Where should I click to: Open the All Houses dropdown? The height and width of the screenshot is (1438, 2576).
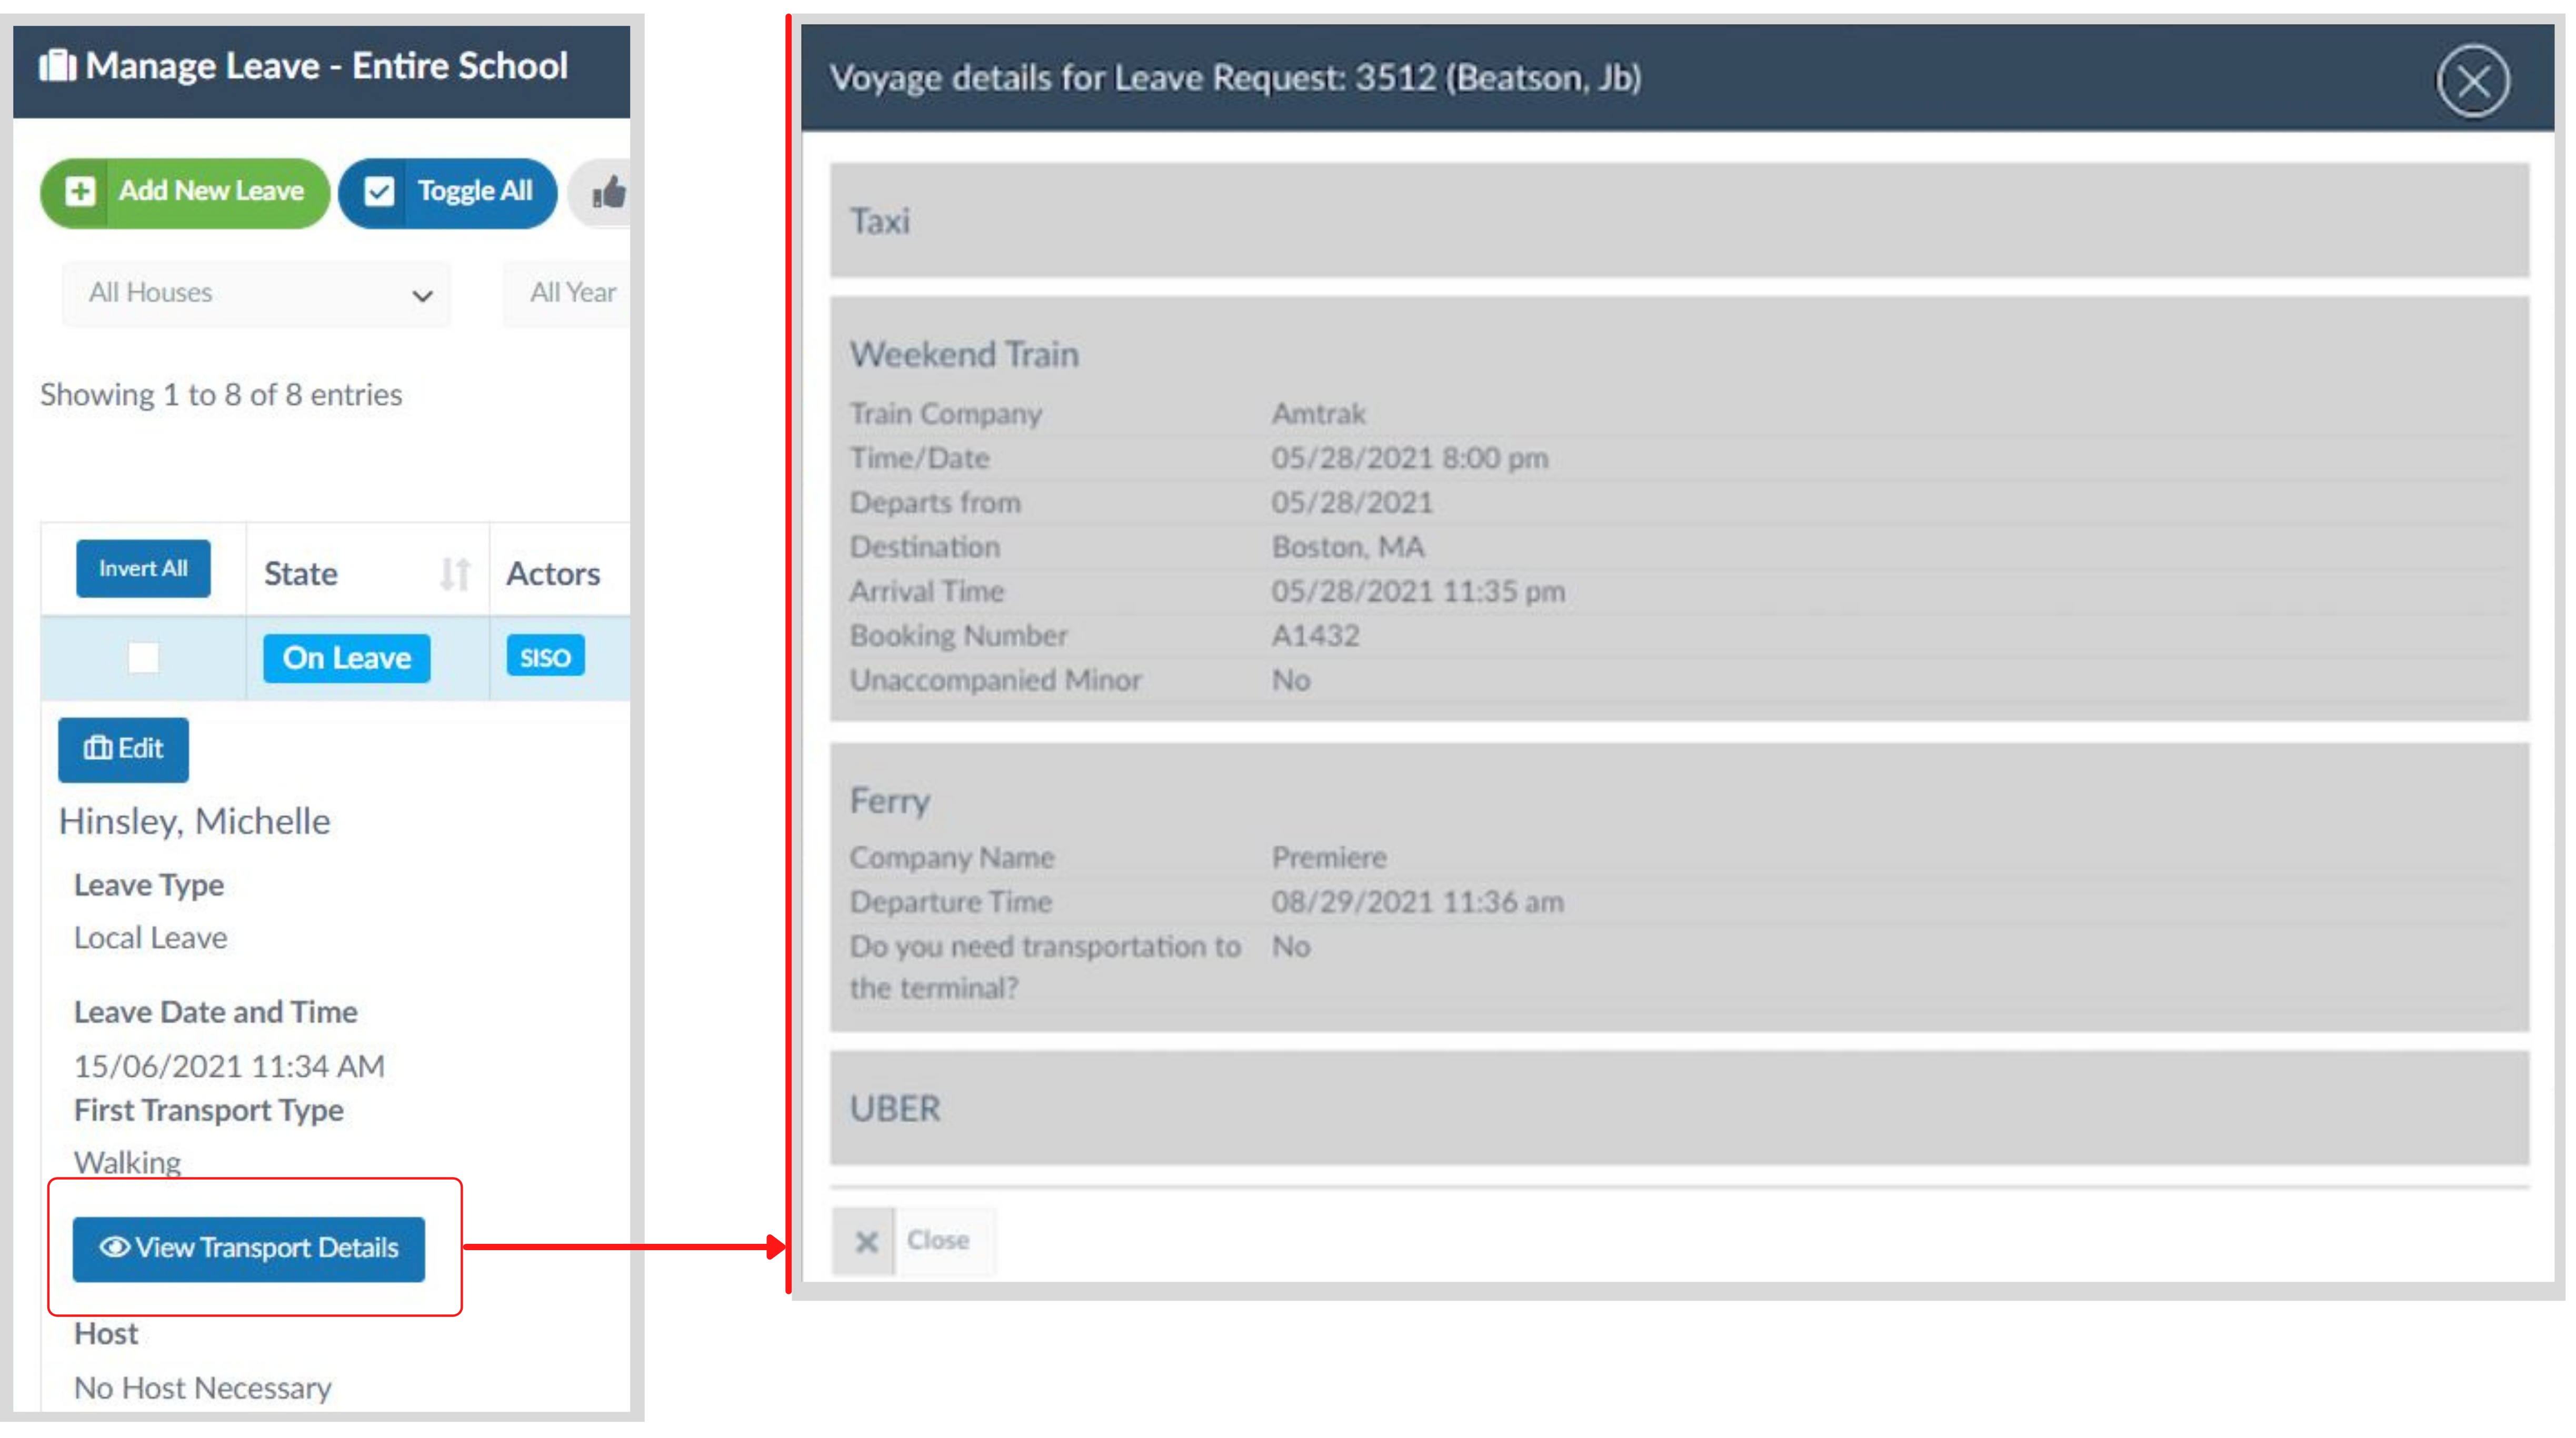[x=256, y=294]
